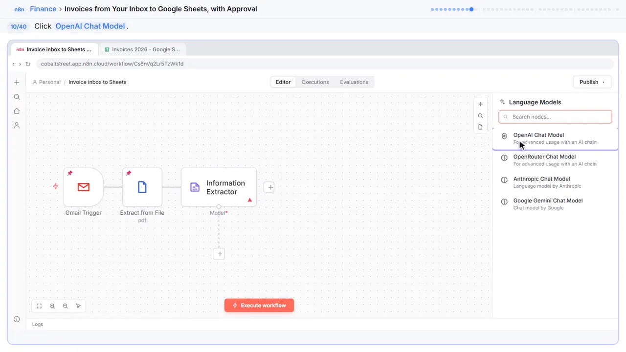Click the create plus icon in left sidebar

pyautogui.click(x=17, y=83)
